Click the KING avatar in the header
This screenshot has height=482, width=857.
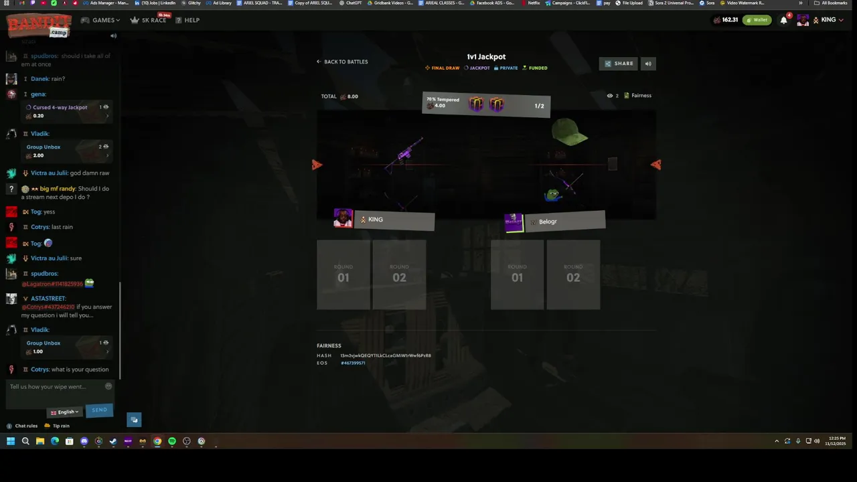coord(803,20)
